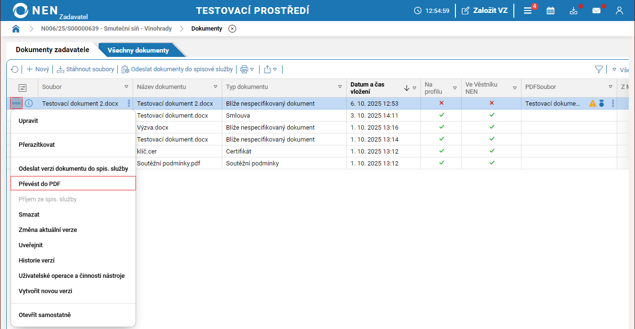
Task: Click the downloads icon in header
Action: click(574, 11)
